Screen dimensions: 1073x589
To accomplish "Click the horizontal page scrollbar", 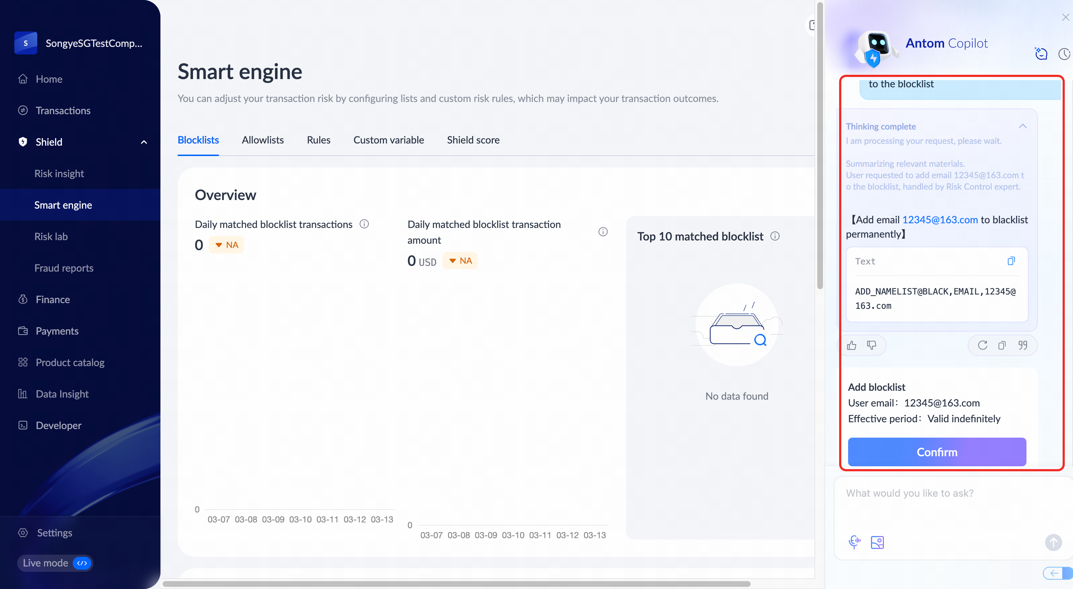I will coord(456,584).
